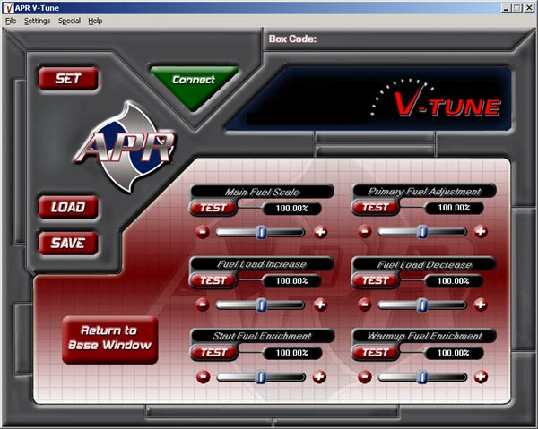
Task: Test the Warmup Fuel Enrichment setting
Action: pos(376,353)
